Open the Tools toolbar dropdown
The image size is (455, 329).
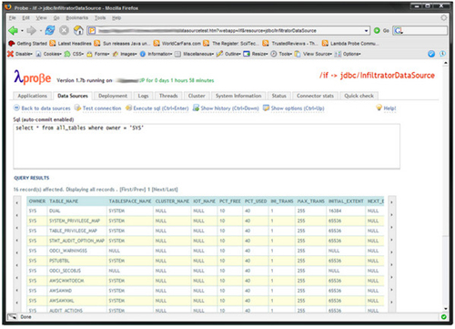click(281, 54)
